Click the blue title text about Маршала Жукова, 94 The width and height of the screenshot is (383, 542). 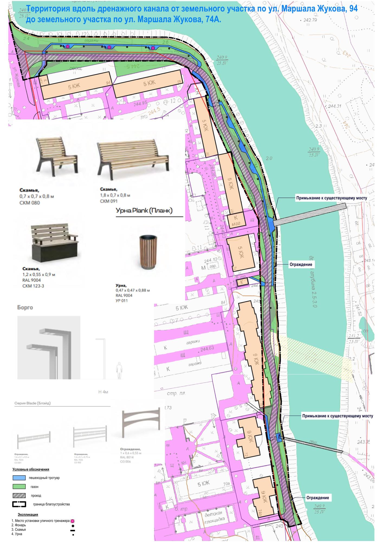pyautogui.click(x=192, y=14)
